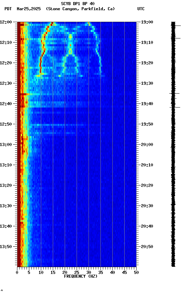Click the '13:50' PDT time label
The height and width of the screenshot is (294, 188).
click(6, 247)
